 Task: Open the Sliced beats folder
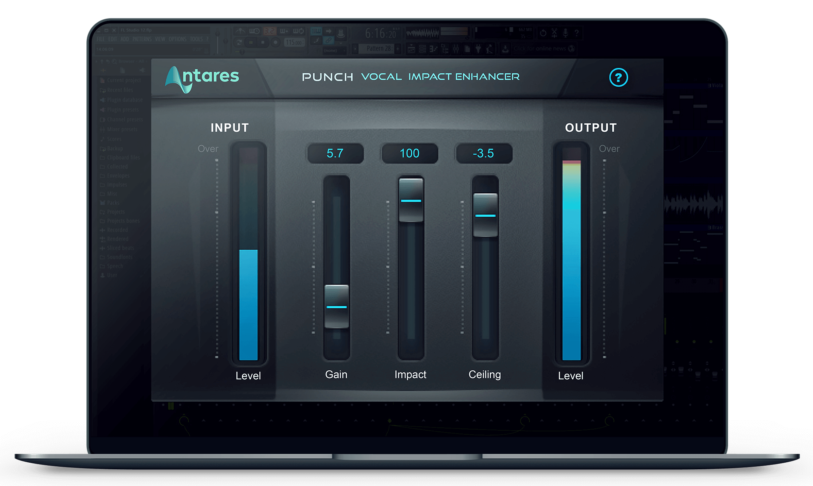117,248
